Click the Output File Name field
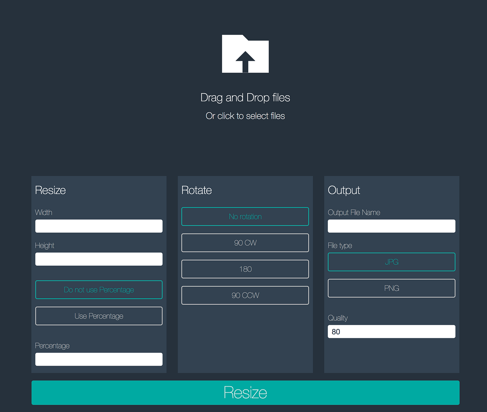487x412 pixels. click(x=391, y=226)
